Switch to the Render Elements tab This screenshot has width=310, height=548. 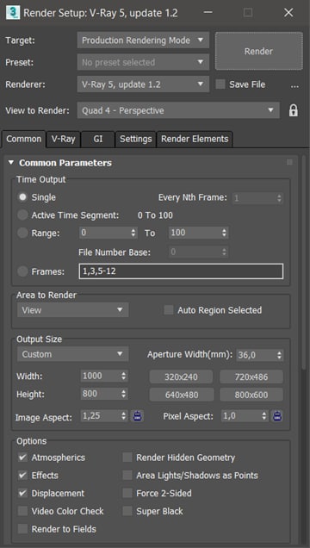(x=195, y=139)
